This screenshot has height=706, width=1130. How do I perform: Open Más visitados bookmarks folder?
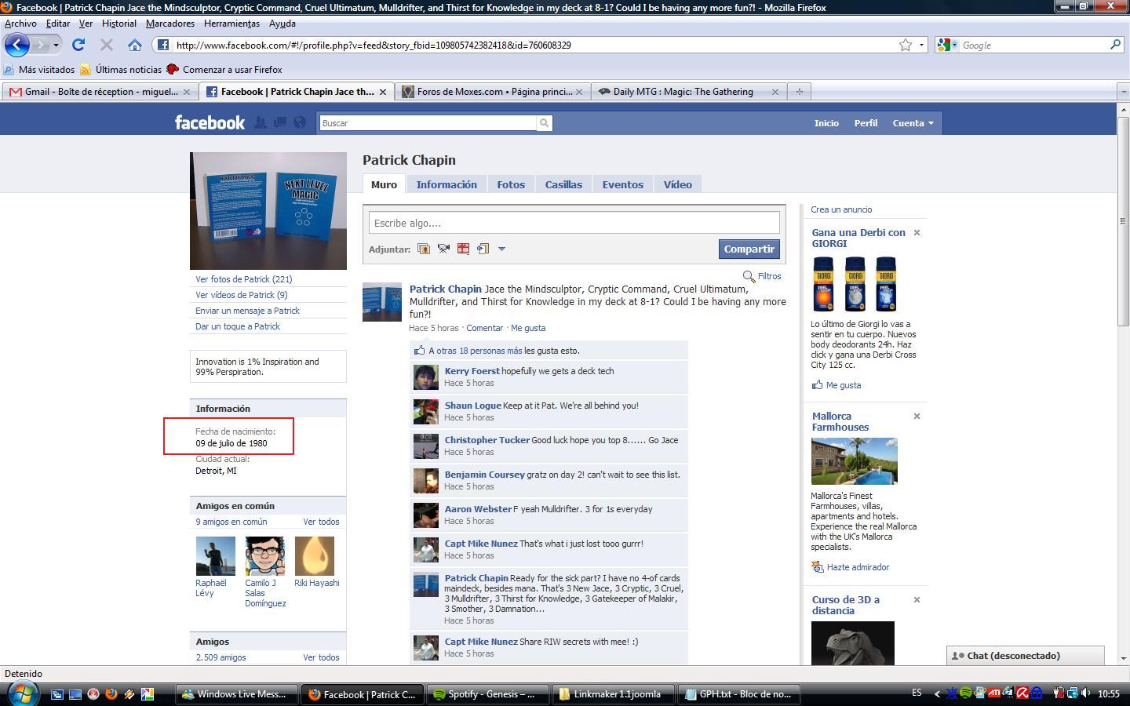coord(39,69)
